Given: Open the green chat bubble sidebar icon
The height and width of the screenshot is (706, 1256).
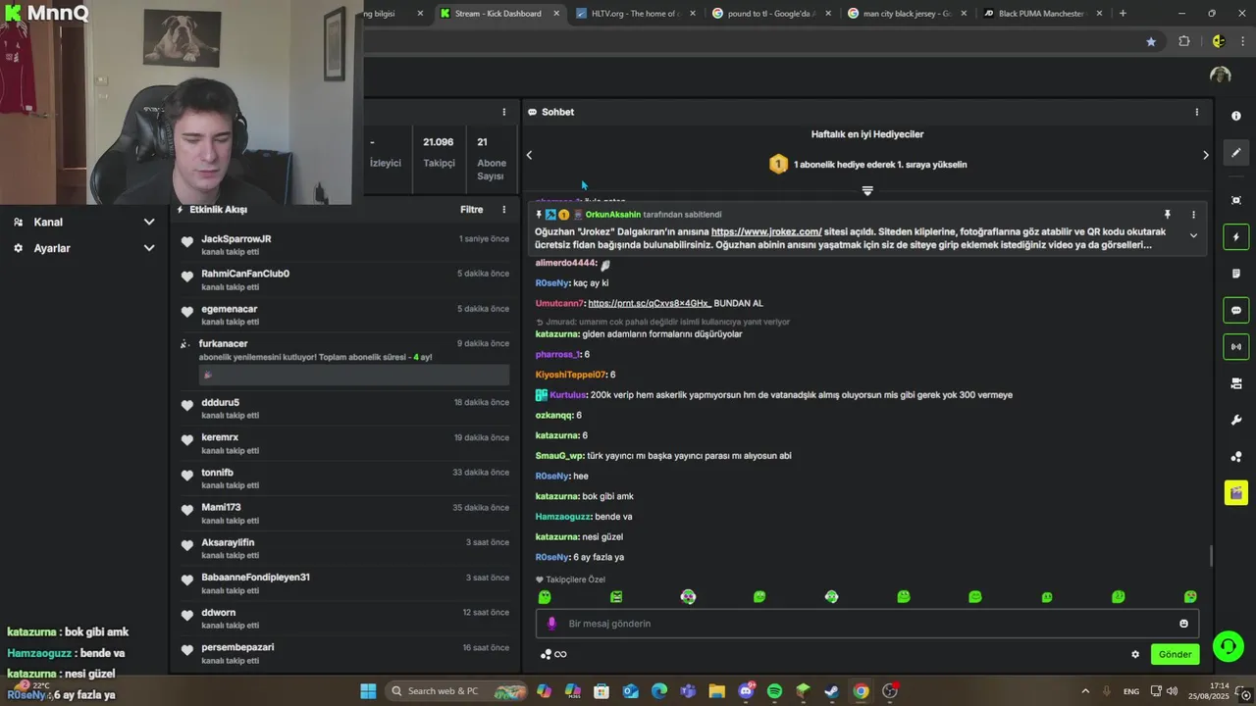Looking at the screenshot, I should [1235, 310].
